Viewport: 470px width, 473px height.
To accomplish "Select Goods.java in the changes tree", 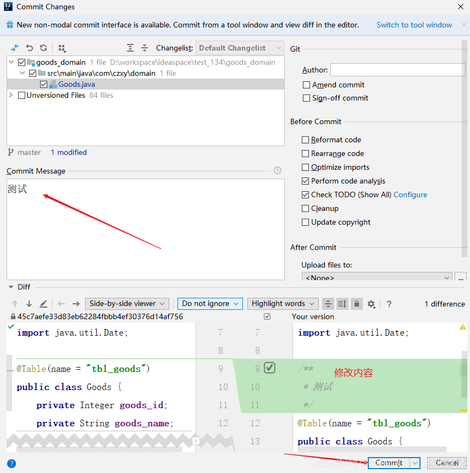I will point(76,84).
